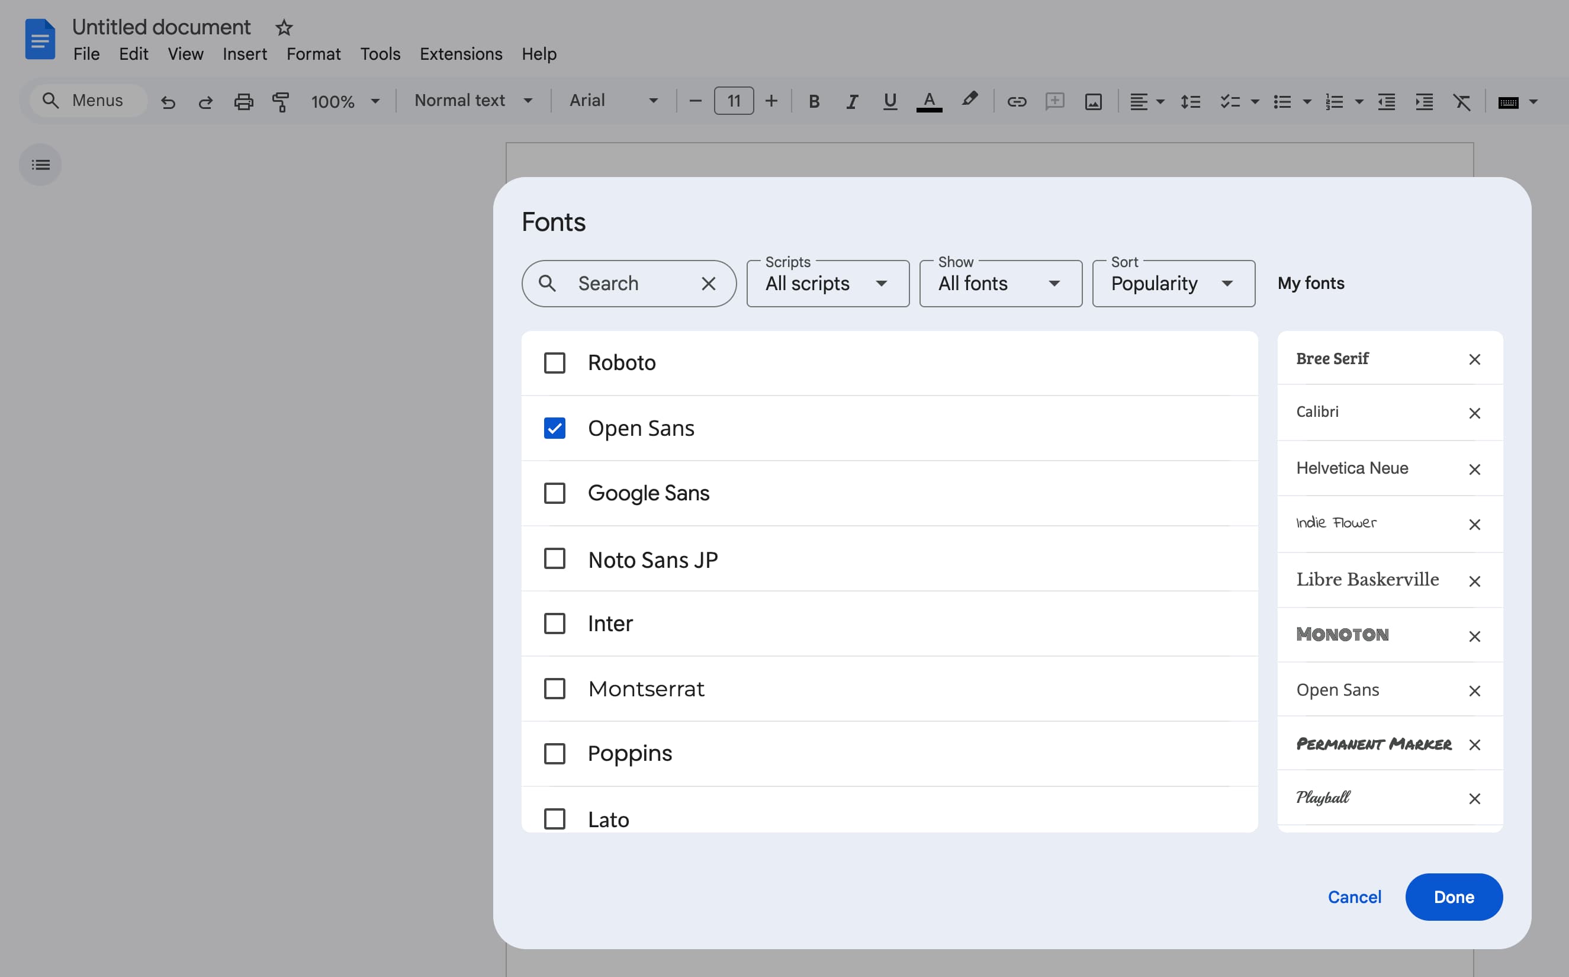Open the Scripts dropdown
1569x977 pixels.
click(828, 283)
